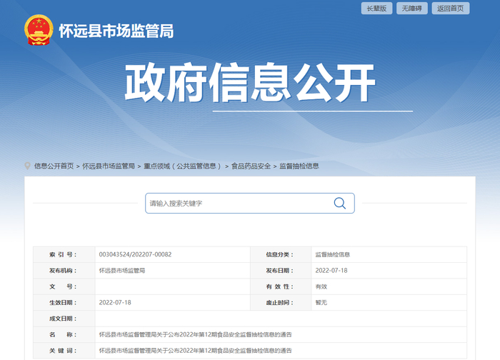Open 重点领域（公共监管信息） breadcrumb link
Image resolution: width=500 pixels, height=360 pixels.
[x=182, y=166]
